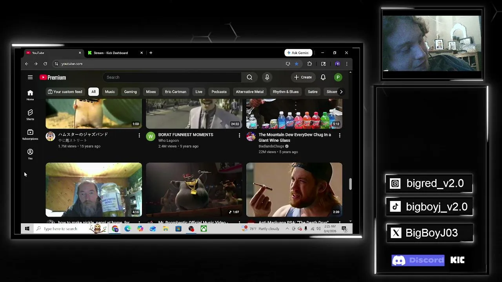Screen dimensions: 502x282
Task: Open Shorts in YouTube sidebar
Action: pyautogui.click(x=30, y=115)
